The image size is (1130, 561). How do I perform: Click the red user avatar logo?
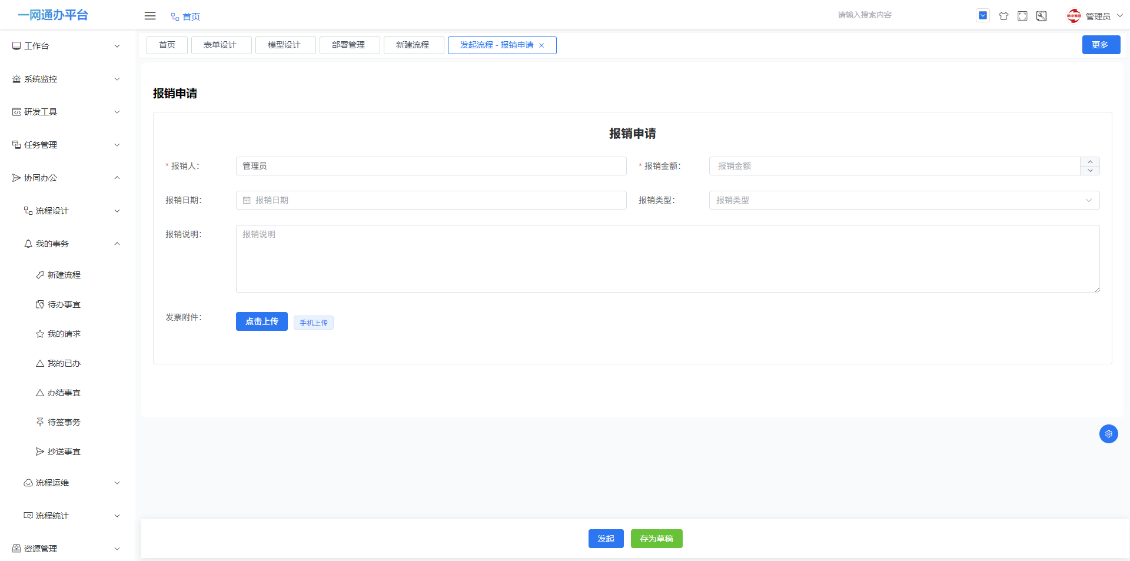tap(1074, 16)
